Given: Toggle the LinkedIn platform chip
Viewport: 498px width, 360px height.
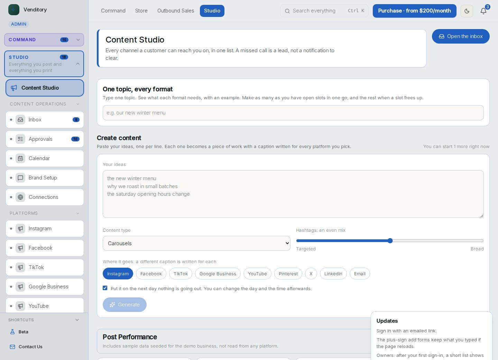Looking at the screenshot, I should 333,274.
